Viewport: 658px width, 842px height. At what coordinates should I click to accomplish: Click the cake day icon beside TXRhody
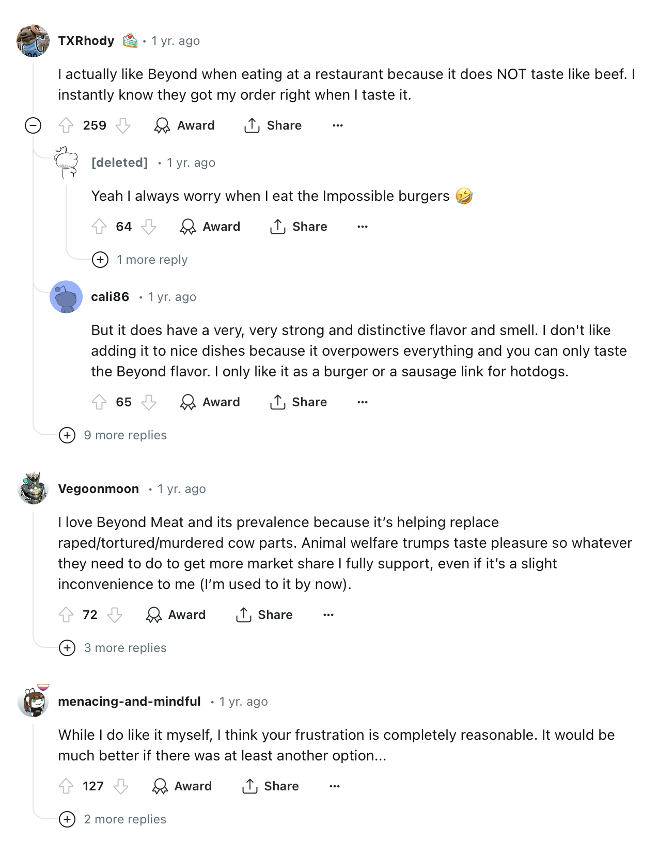tap(130, 41)
